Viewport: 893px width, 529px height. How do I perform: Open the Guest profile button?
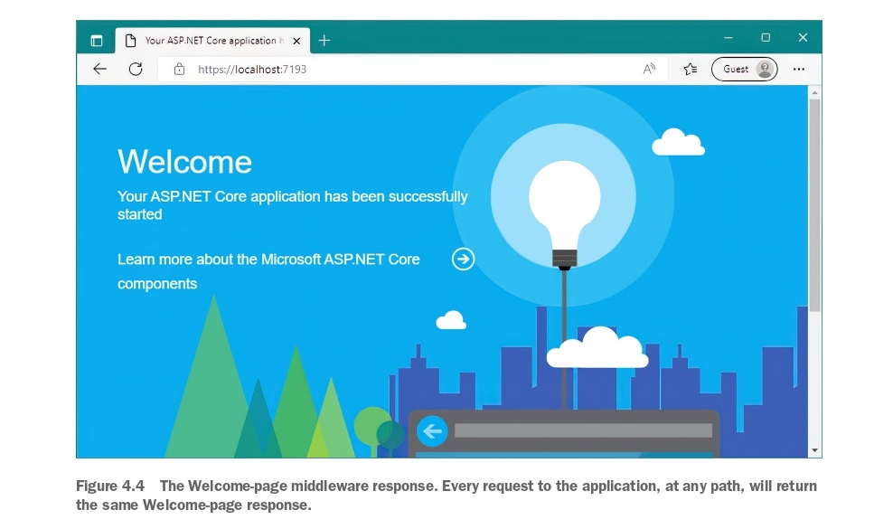point(745,69)
